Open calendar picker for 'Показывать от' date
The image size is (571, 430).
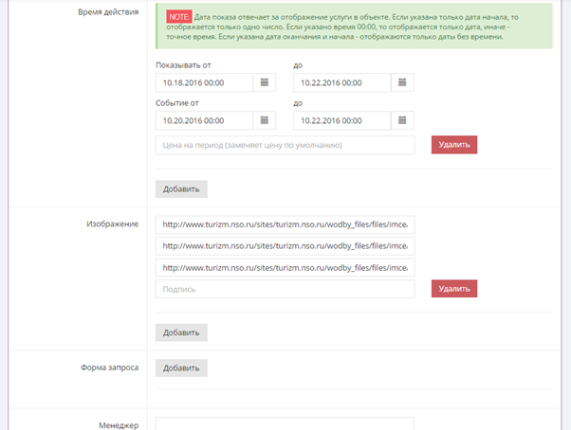[x=265, y=83]
